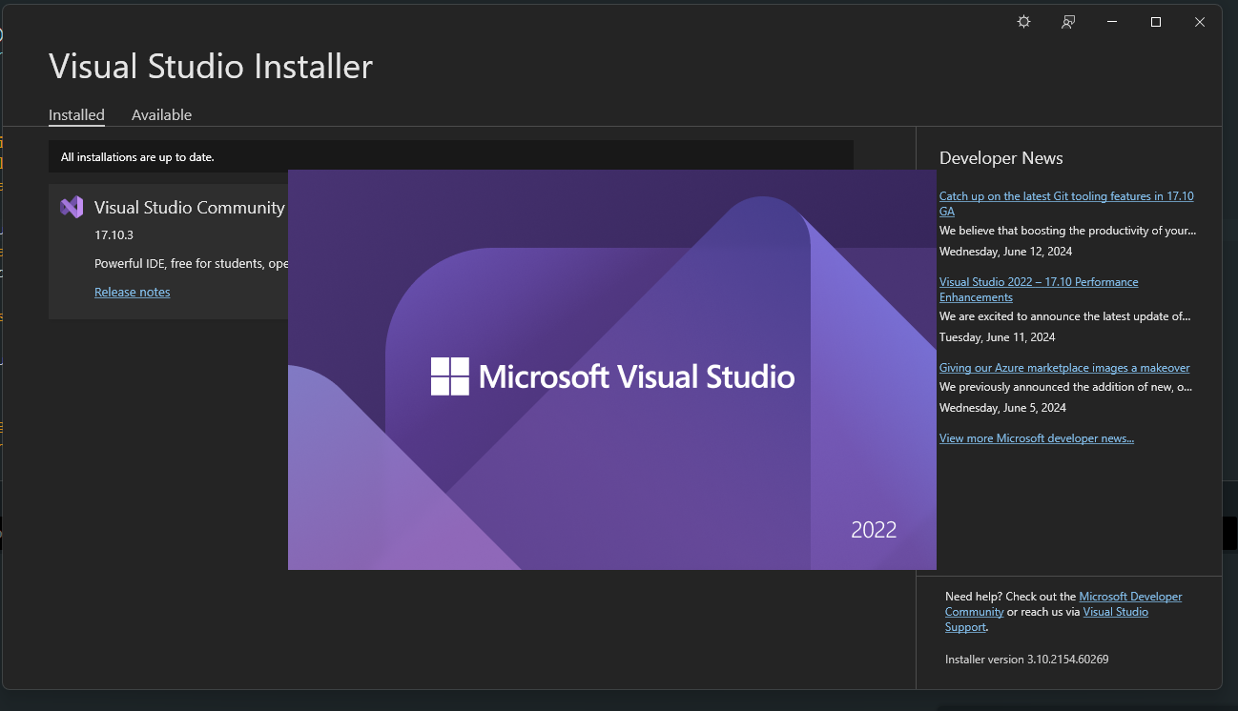This screenshot has width=1238, height=711.
Task: Click the Visual Studio Installer window title
Action: pyautogui.click(x=211, y=66)
